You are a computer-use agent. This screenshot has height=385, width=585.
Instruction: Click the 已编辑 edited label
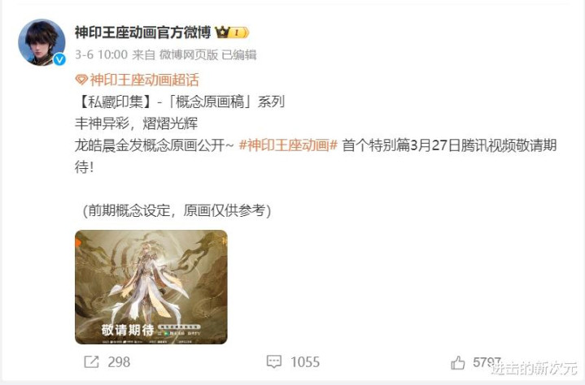coord(239,54)
